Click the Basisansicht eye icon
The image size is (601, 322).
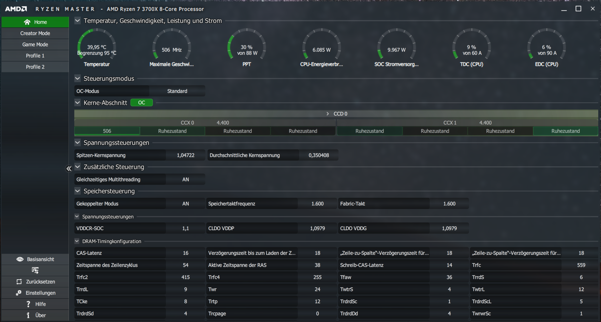point(20,259)
